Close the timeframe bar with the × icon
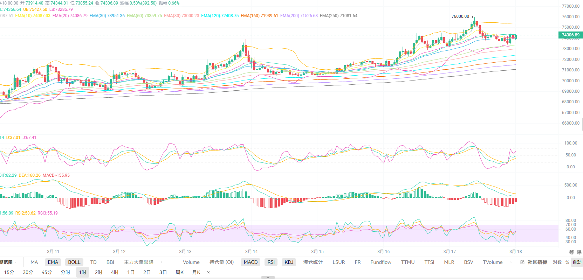This screenshot has height=280, width=583. pyautogui.click(x=208, y=272)
